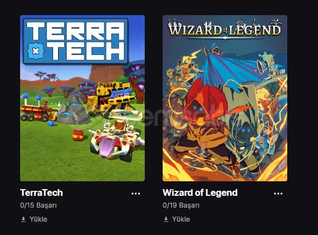Open the three-dots options menu for Wizard of Legend
This screenshot has height=235, width=318.
(278, 194)
